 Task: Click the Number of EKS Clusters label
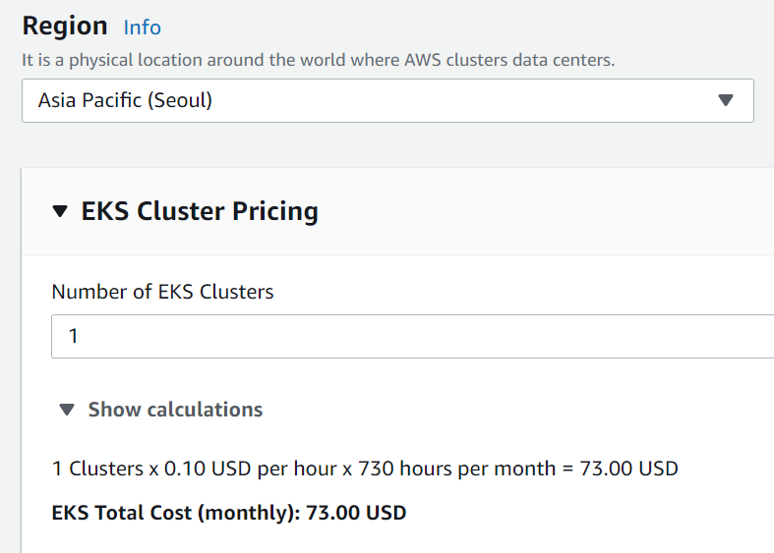click(x=162, y=292)
